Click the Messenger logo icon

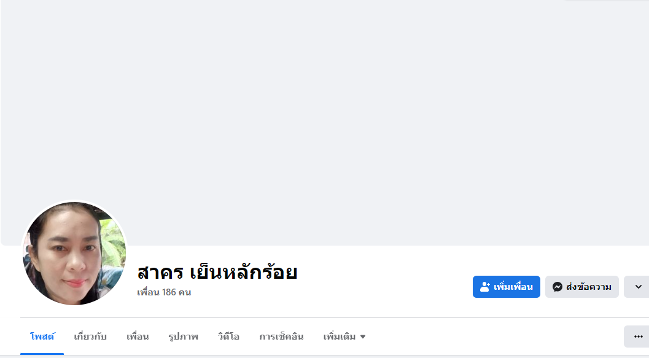tap(558, 287)
